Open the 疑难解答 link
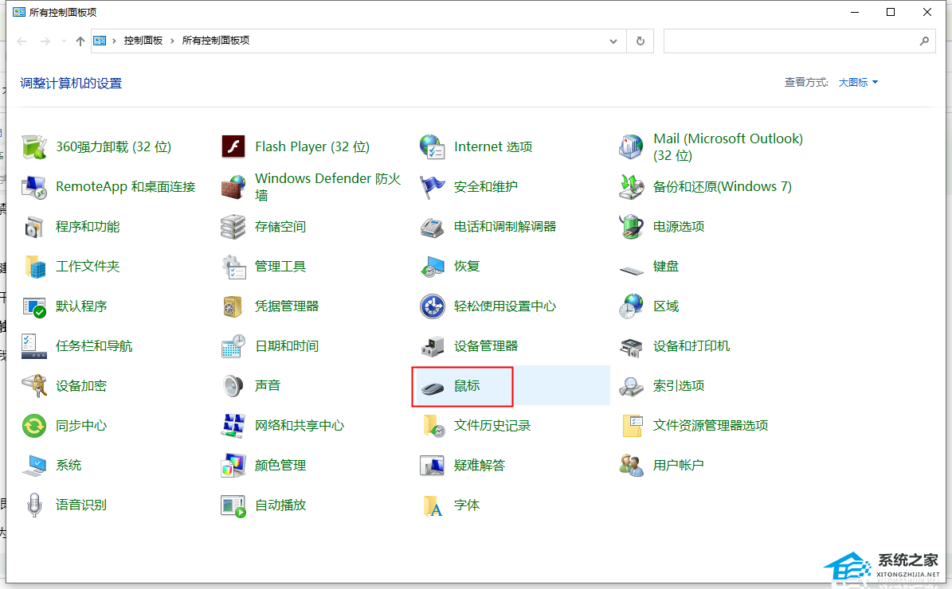 (479, 466)
